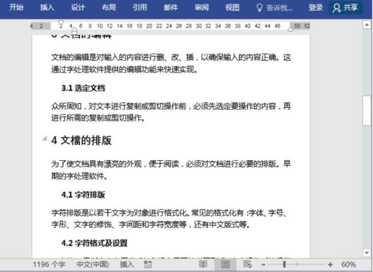
Task: Open the 开始 ribbon tab
Action: [x=16, y=7]
